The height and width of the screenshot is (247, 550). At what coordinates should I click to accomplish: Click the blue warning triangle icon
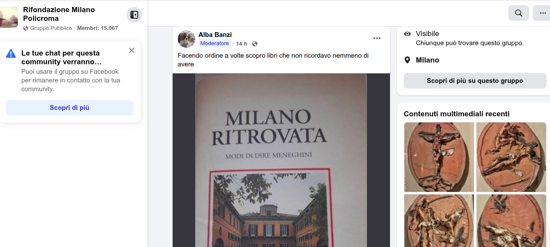click(11, 53)
